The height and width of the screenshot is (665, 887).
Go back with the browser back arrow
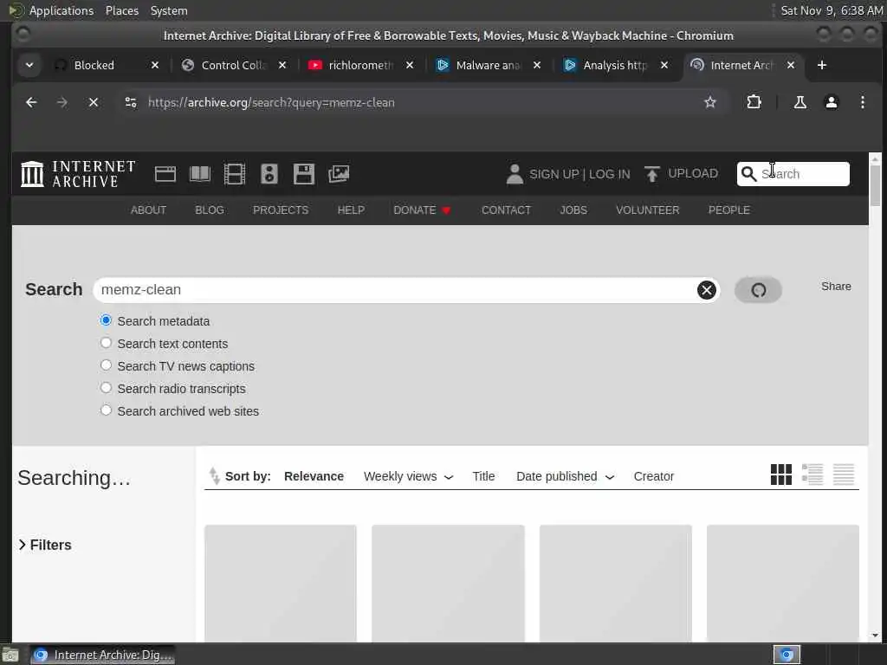click(31, 102)
